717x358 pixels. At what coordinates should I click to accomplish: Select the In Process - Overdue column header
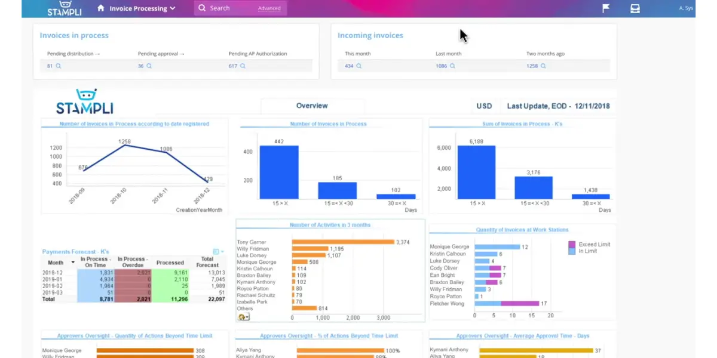(133, 263)
